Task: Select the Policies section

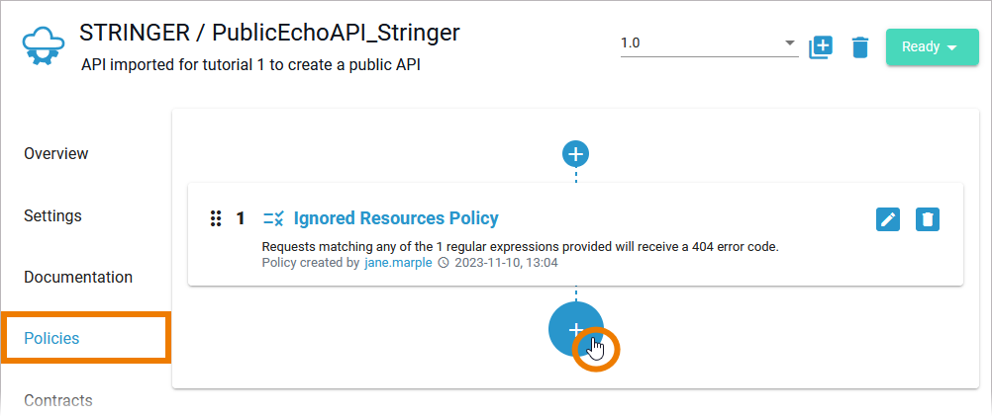Action: (51, 338)
